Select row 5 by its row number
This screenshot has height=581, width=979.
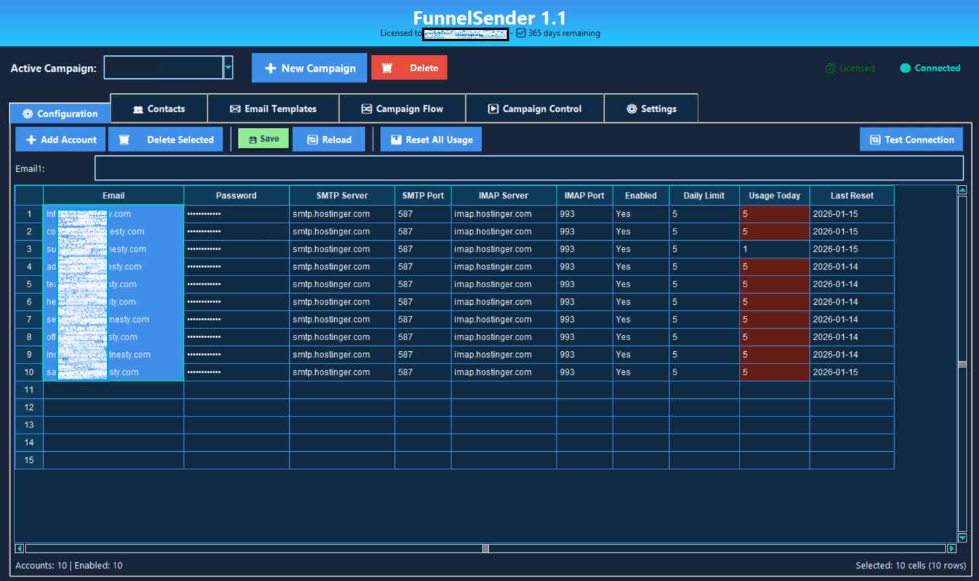[x=29, y=284]
